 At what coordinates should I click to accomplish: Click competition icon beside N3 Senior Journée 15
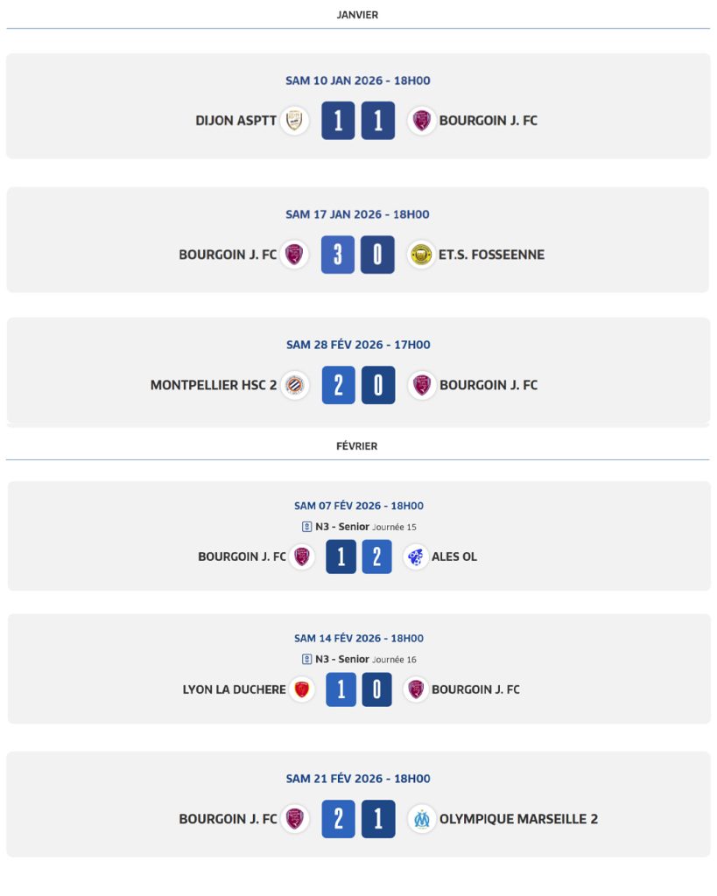pyautogui.click(x=306, y=527)
